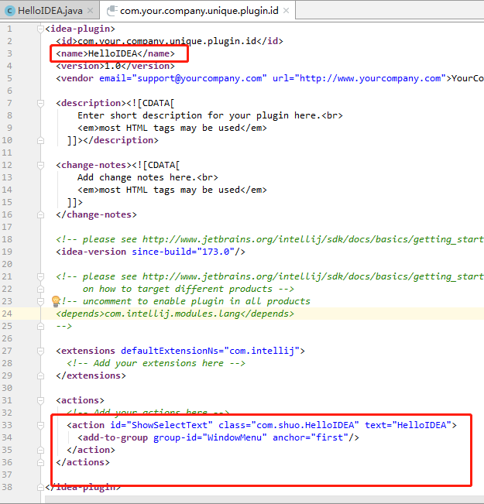The height and width of the screenshot is (504, 484).
Task: Collapse the actions block on line 31
Action: pos(40,400)
